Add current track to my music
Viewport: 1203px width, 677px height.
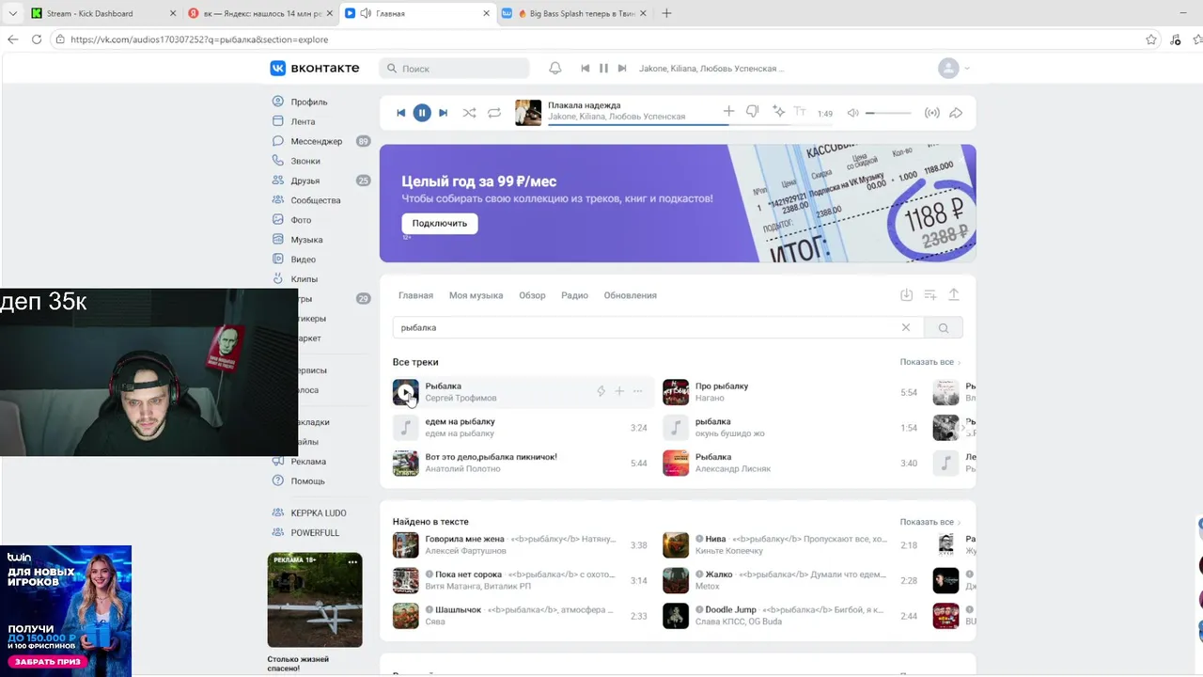[728, 112]
